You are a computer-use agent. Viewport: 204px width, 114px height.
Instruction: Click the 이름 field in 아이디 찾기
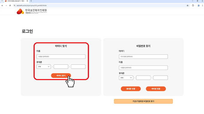point(61,57)
